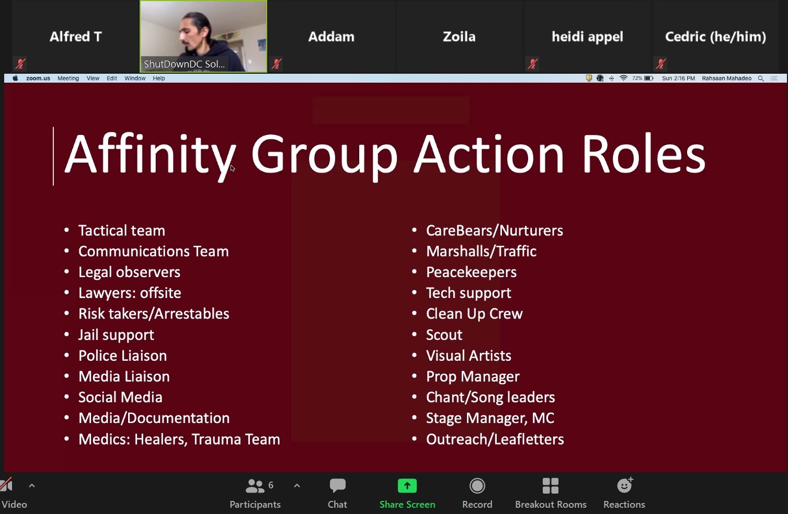Click the 'Tactical team' bullet

pyautogui.click(x=121, y=231)
